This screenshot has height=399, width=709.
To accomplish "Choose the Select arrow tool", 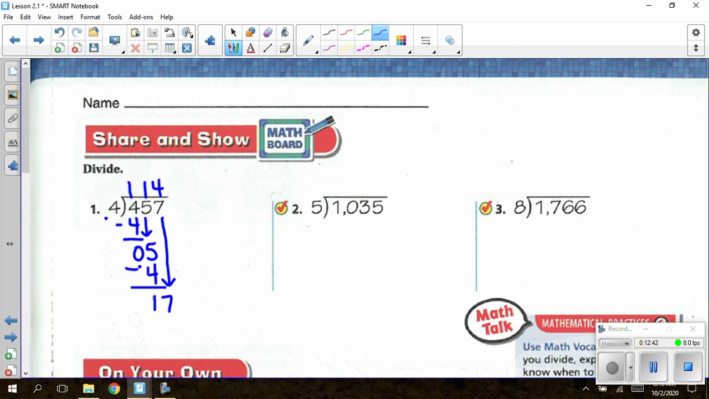I will click(x=233, y=33).
